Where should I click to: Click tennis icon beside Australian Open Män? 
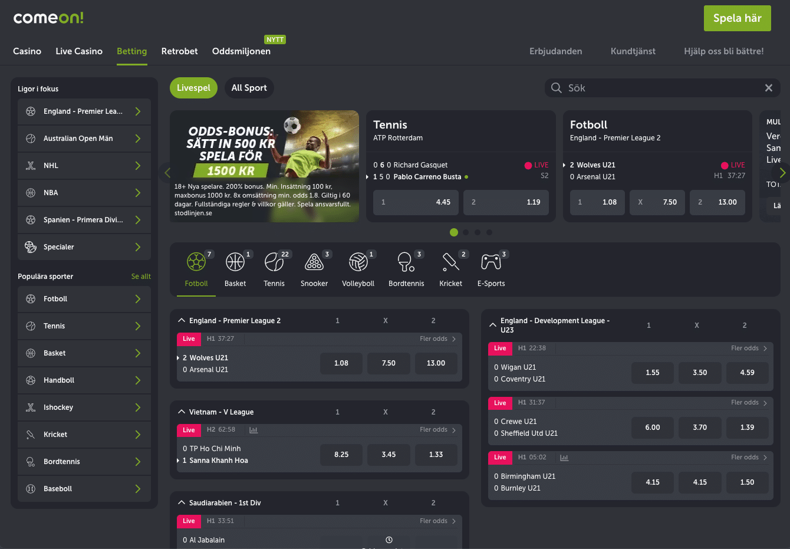point(31,139)
